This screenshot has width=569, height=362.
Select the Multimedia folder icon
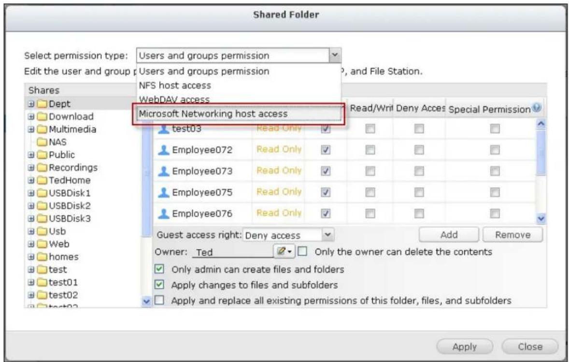[x=42, y=129]
